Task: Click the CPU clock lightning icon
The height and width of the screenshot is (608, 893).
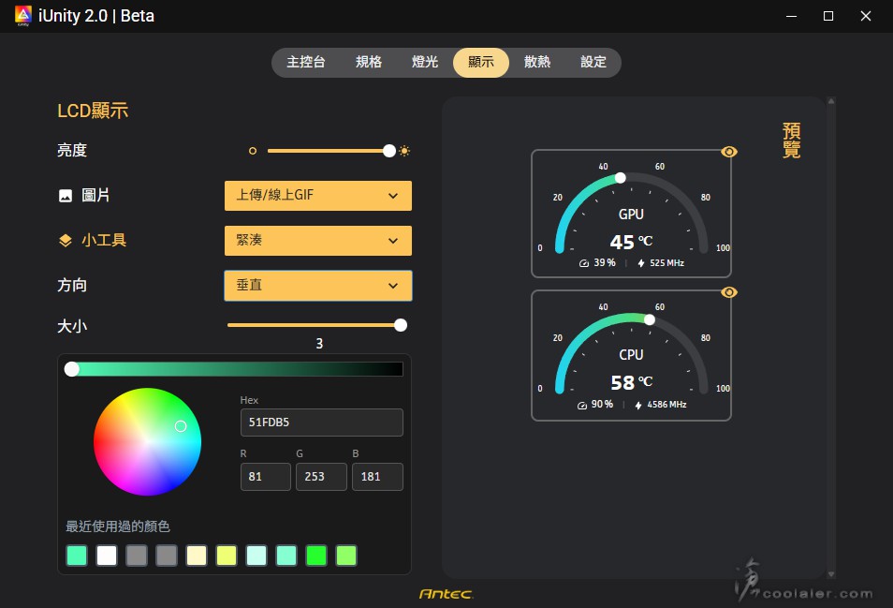Action: point(638,405)
